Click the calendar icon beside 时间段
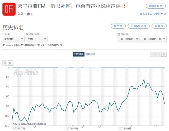The image size is (169, 131). [119, 34]
